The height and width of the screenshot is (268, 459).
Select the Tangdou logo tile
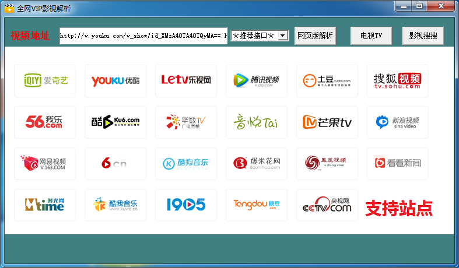(257, 205)
